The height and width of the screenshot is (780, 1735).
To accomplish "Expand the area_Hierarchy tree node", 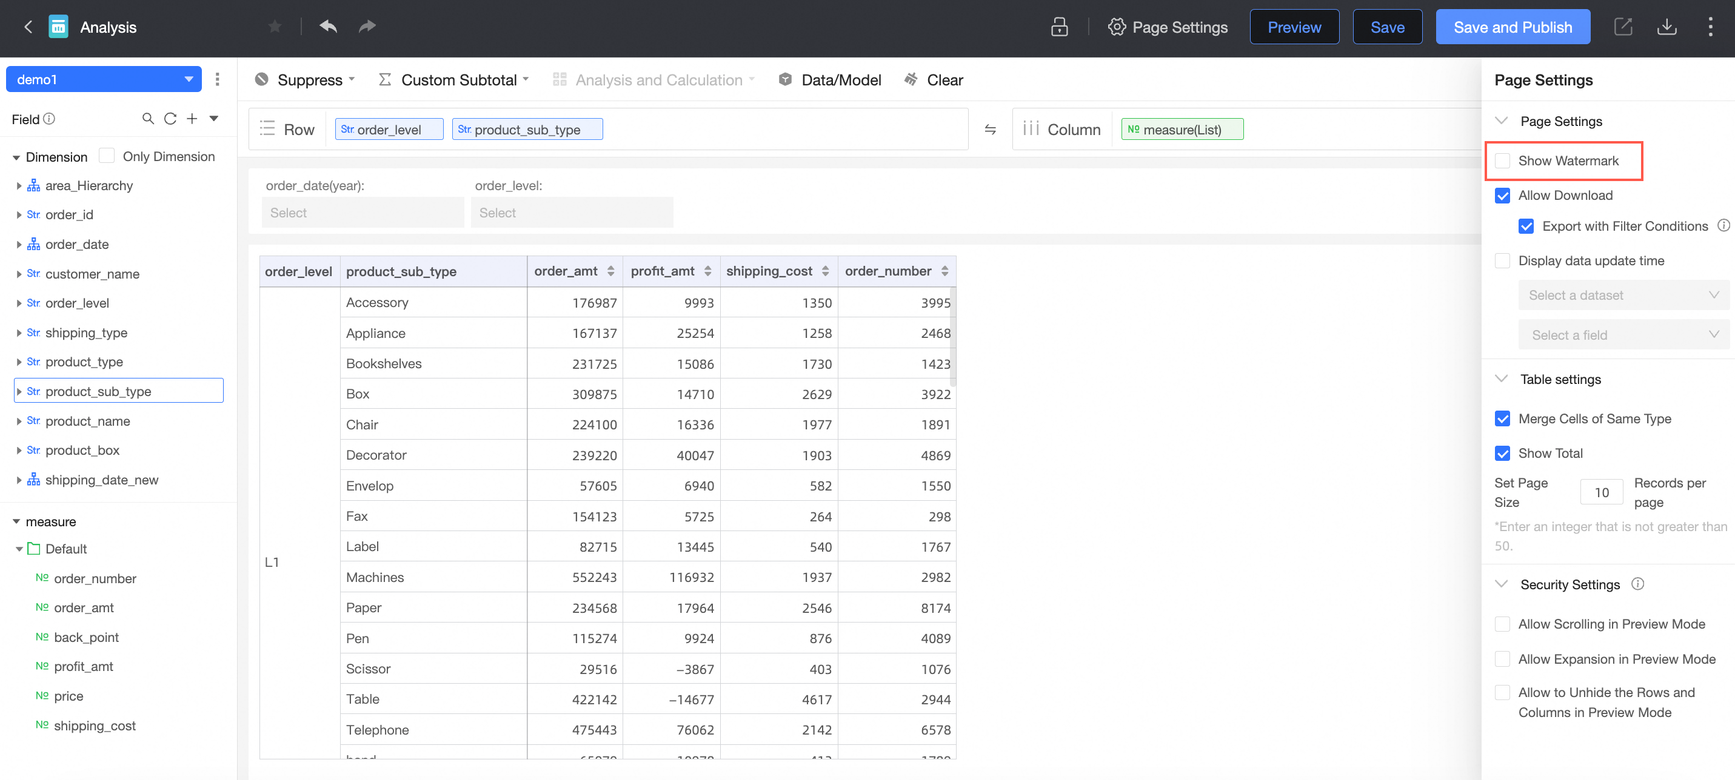I will [x=19, y=186].
